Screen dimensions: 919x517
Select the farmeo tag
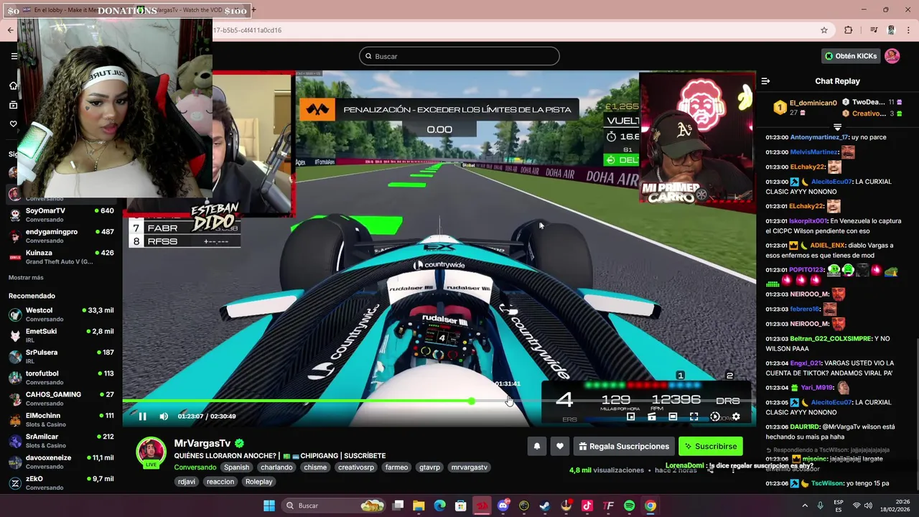click(x=396, y=467)
